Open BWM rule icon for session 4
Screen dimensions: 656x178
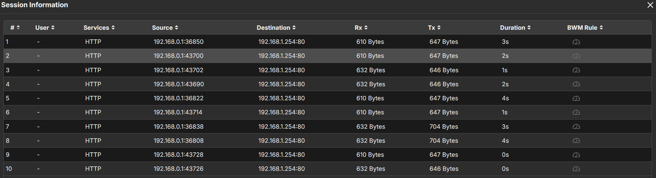[576, 84]
